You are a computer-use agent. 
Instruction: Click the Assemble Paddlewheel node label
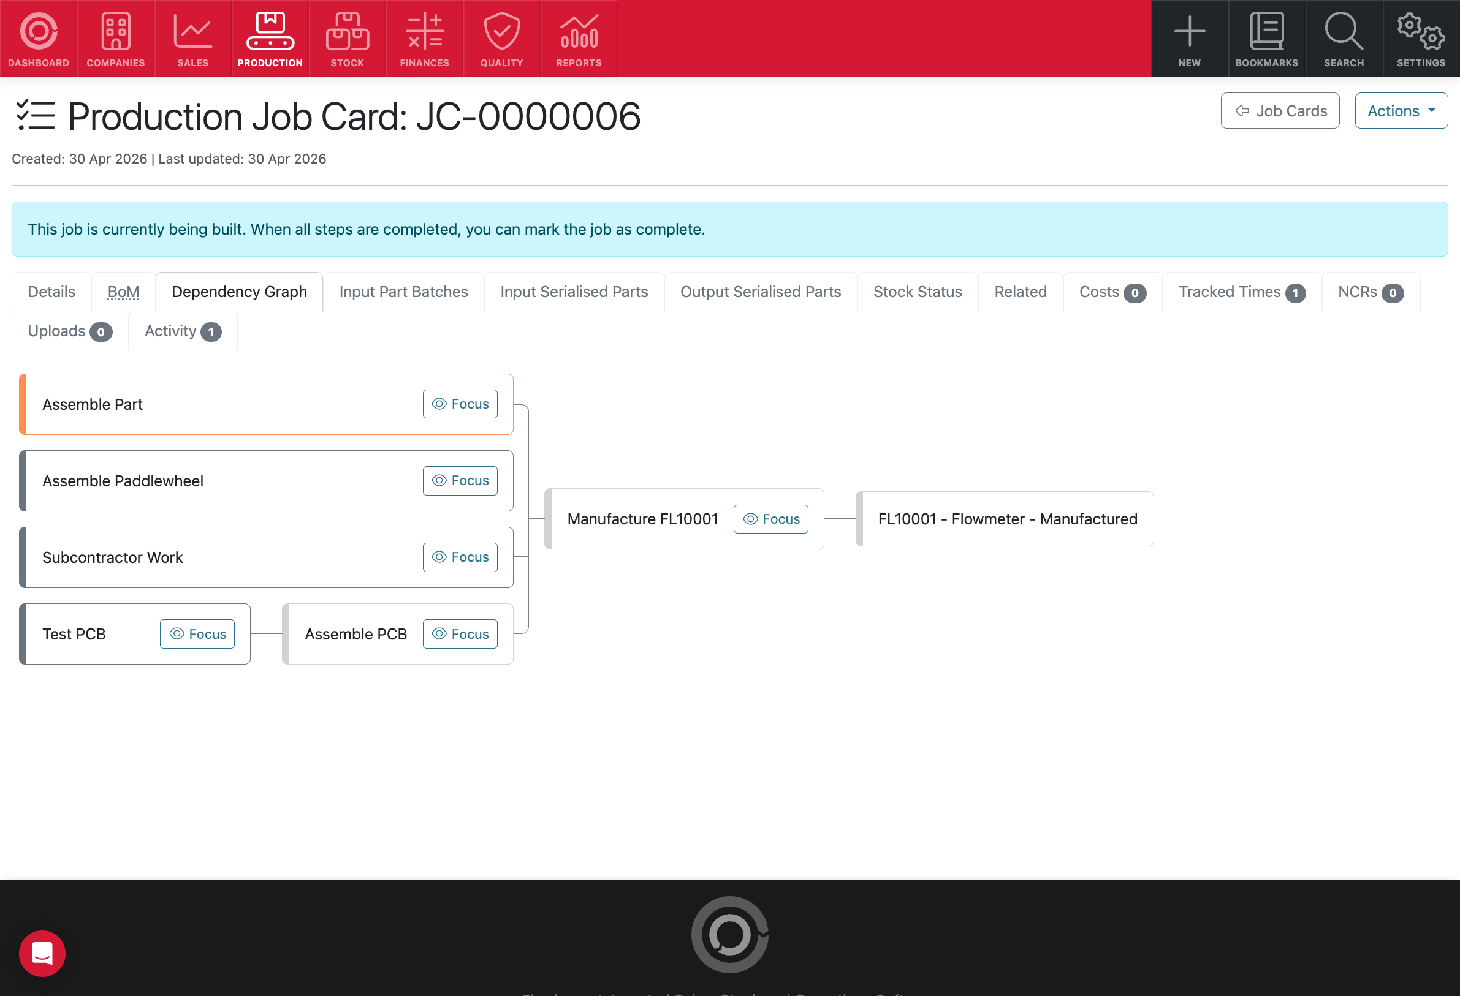pyautogui.click(x=123, y=481)
